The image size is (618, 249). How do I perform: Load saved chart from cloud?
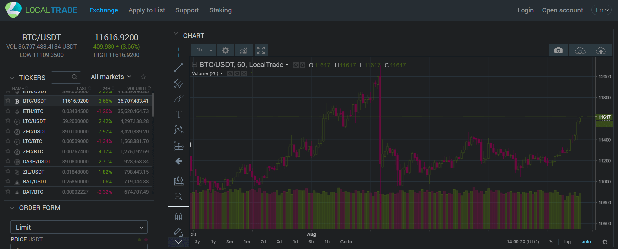click(x=580, y=51)
